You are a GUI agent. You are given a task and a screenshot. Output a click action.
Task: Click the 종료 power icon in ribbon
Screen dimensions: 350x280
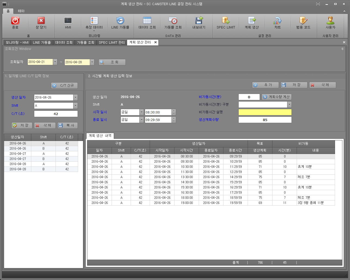[x=15, y=21]
